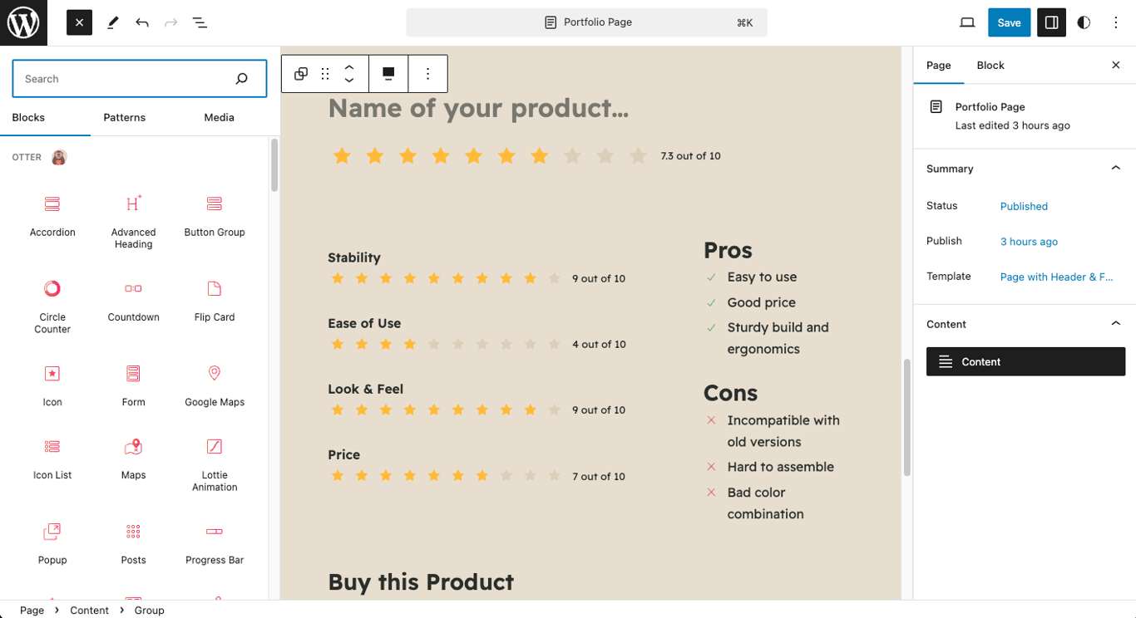Insert the Progress Bar block
Image resolution: width=1136 pixels, height=618 pixels.
[214, 542]
